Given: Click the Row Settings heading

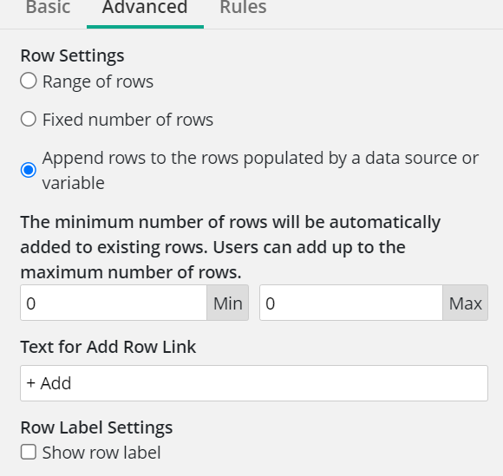Looking at the screenshot, I should click(x=72, y=55).
